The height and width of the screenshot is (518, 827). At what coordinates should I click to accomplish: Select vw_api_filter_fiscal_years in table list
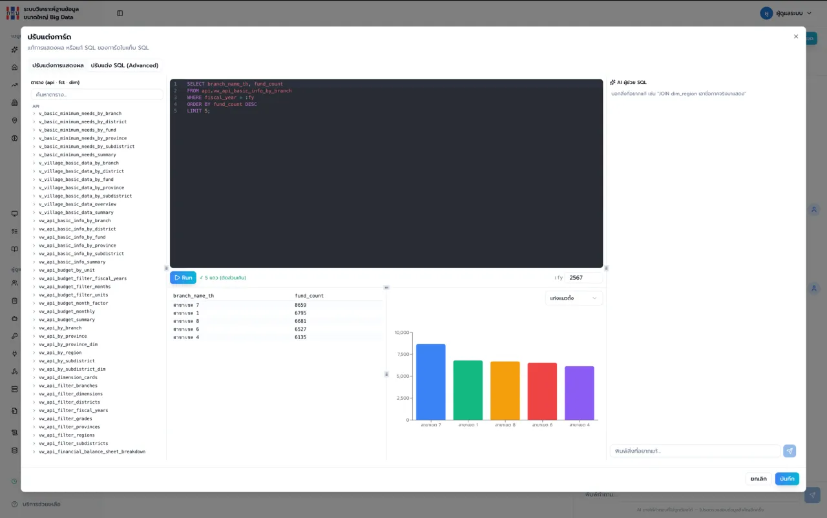[x=73, y=410]
